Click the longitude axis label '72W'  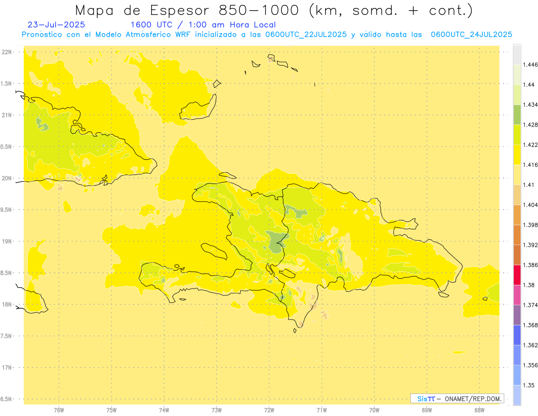tap(269, 410)
